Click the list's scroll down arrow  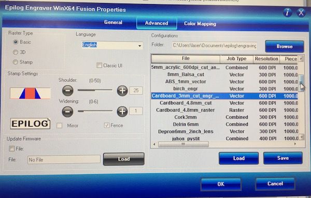(302, 137)
